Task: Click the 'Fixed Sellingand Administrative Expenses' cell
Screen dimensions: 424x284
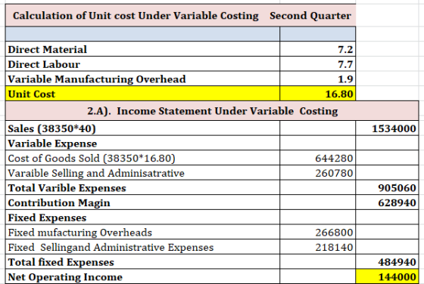Action: pos(142,247)
